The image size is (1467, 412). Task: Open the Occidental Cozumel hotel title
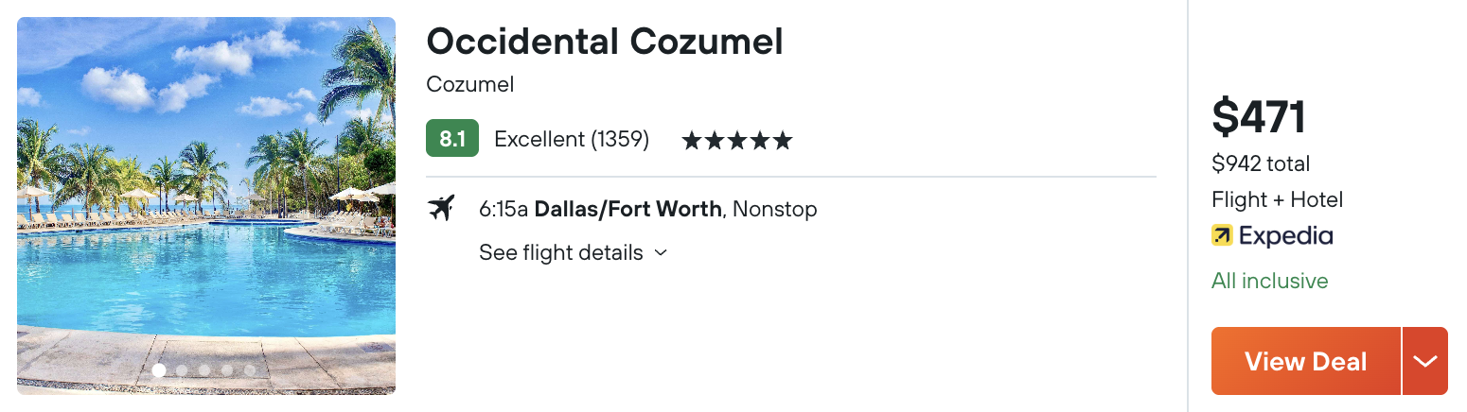tap(605, 41)
